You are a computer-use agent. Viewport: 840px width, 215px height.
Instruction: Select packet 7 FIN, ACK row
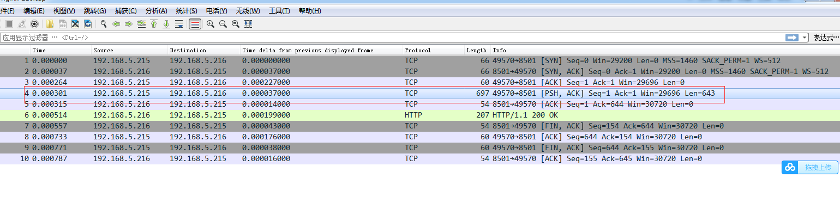(x=420, y=126)
